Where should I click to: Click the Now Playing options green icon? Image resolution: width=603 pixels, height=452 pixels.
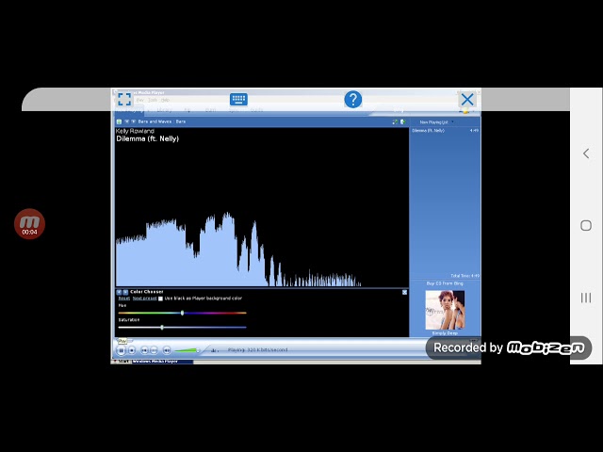pyautogui.click(x=119, y=121)
